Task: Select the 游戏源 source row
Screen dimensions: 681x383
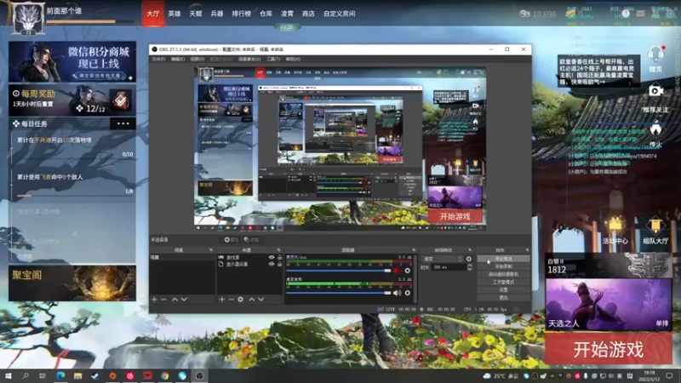Action: [249, 258]
